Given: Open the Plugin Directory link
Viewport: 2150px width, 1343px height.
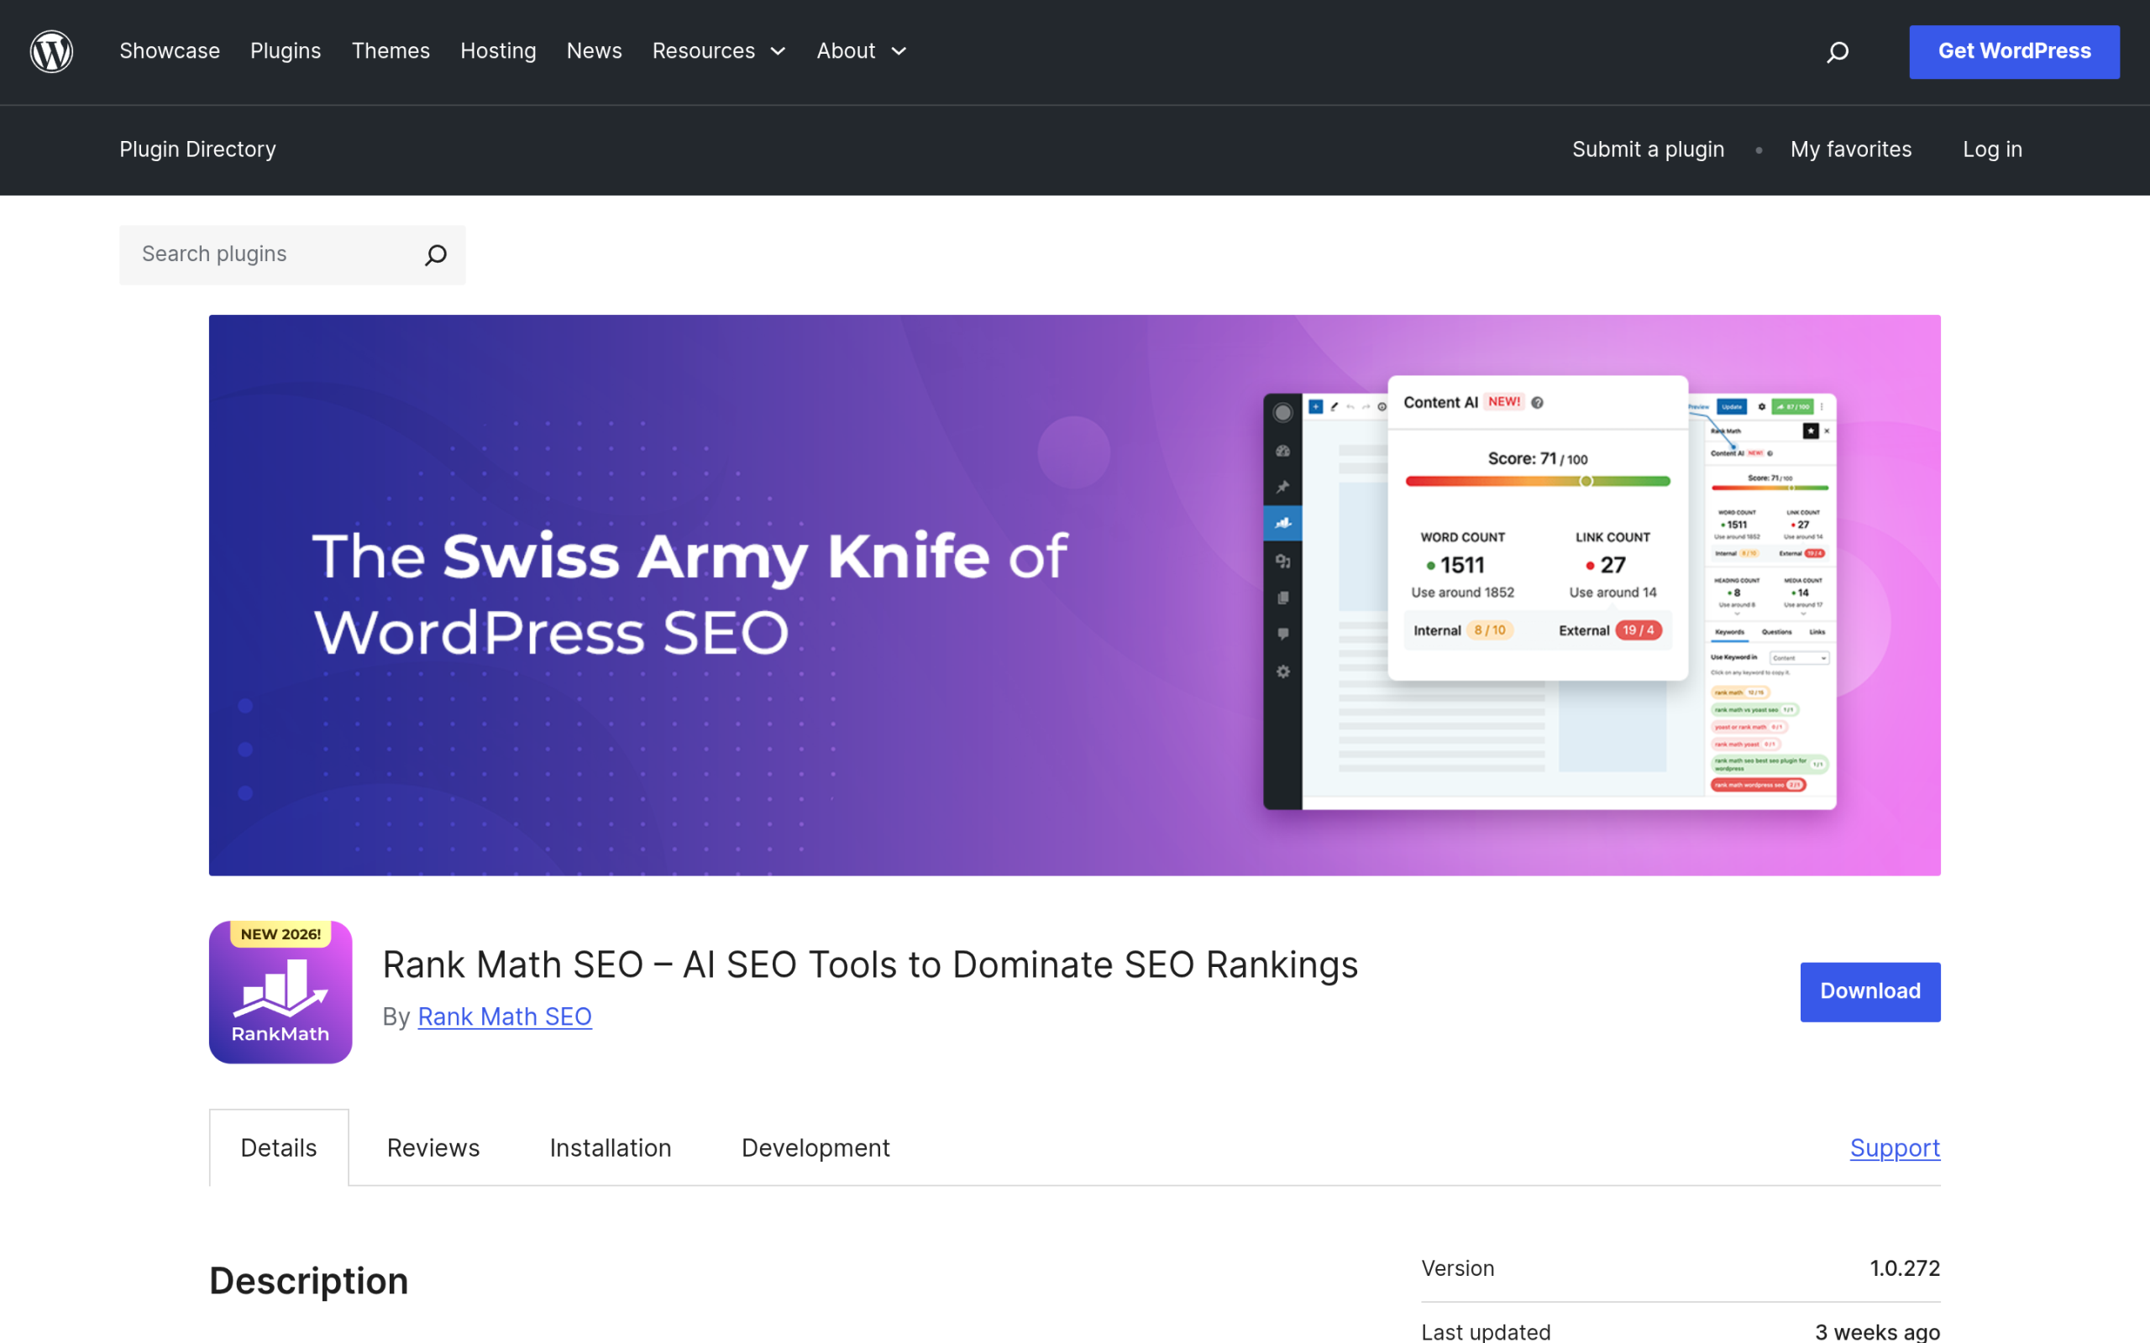Looking at the screenshot, I should coord(198,149).
